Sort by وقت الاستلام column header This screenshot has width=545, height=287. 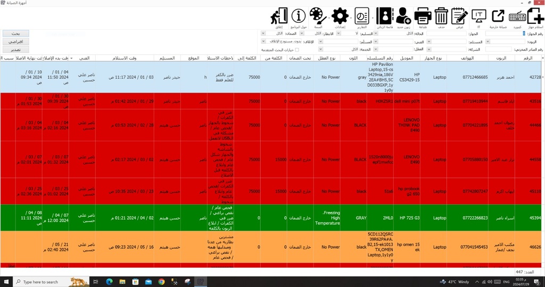125,58
